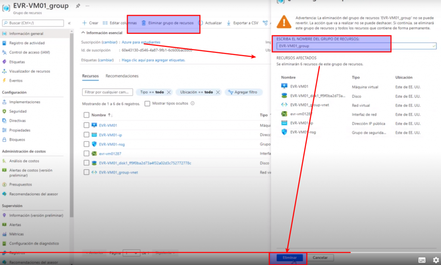Open Control de acceso (IAM)
441x265 pixels.
click(30, 52)
